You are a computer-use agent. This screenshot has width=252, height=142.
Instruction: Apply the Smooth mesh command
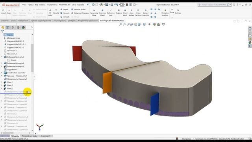point(65,17)
